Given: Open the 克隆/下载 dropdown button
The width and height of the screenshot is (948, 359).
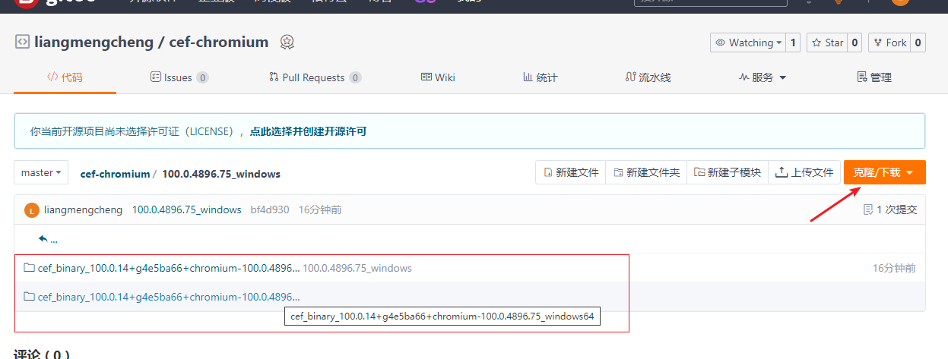Looking at the screenshot, I should [884, 172].
